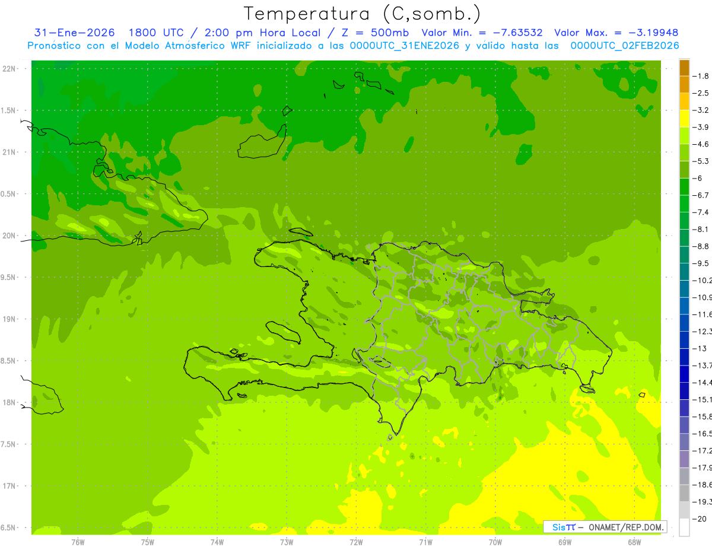712x550 pixels.
Task: Click the "17N" latitude label
Action: tap(9, 486)
